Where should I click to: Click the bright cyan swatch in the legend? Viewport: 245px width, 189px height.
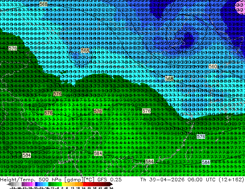[x=47, y=184]
